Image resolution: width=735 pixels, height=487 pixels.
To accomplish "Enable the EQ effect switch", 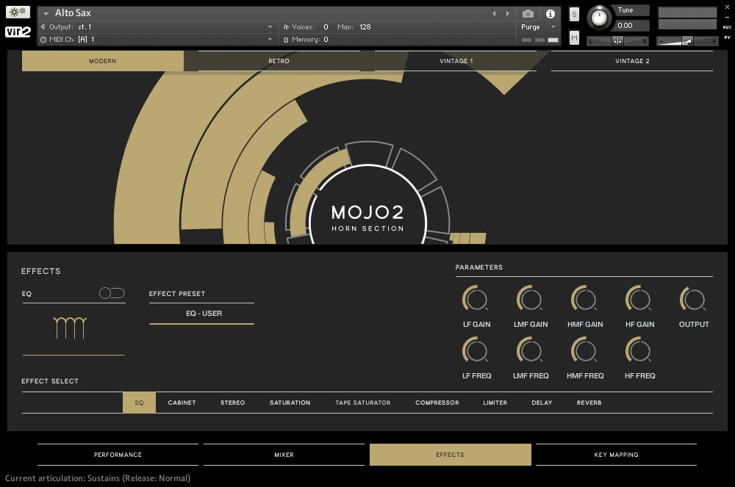I will (x=111, y=292).
